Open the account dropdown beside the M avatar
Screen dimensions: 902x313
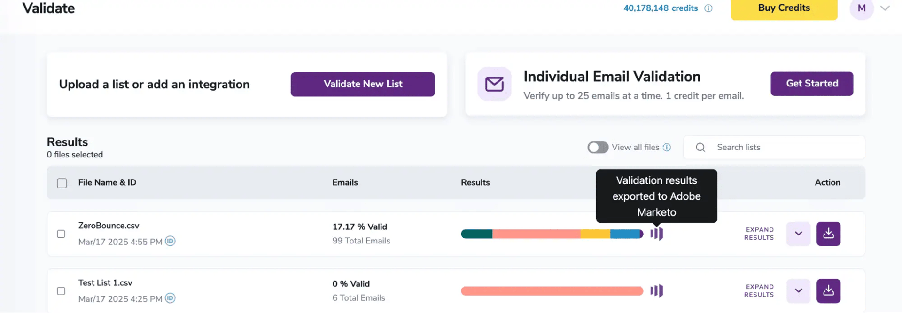[x=885, y=8]
